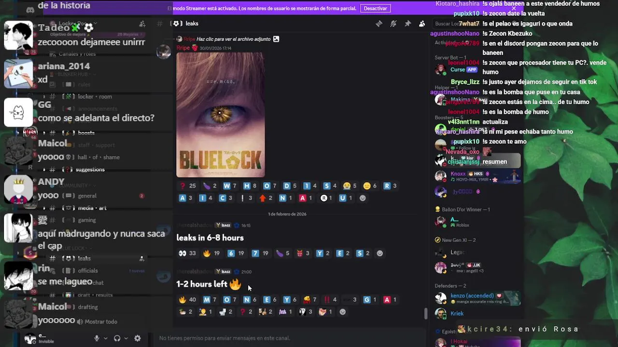Collapse the BUNKER HUB category

click(x=72, y=75)
